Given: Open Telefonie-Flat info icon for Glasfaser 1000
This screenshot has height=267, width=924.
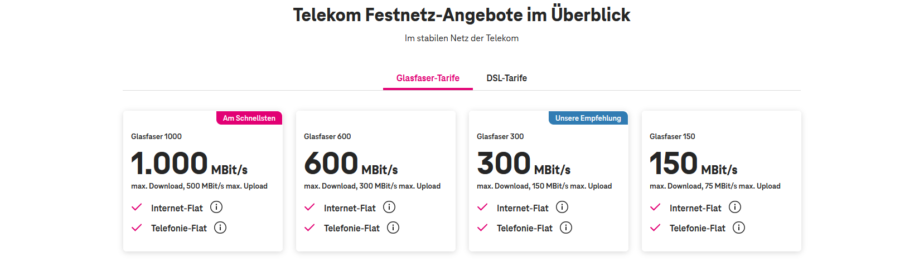Looking at the screenshot, I should pos(220,228).
